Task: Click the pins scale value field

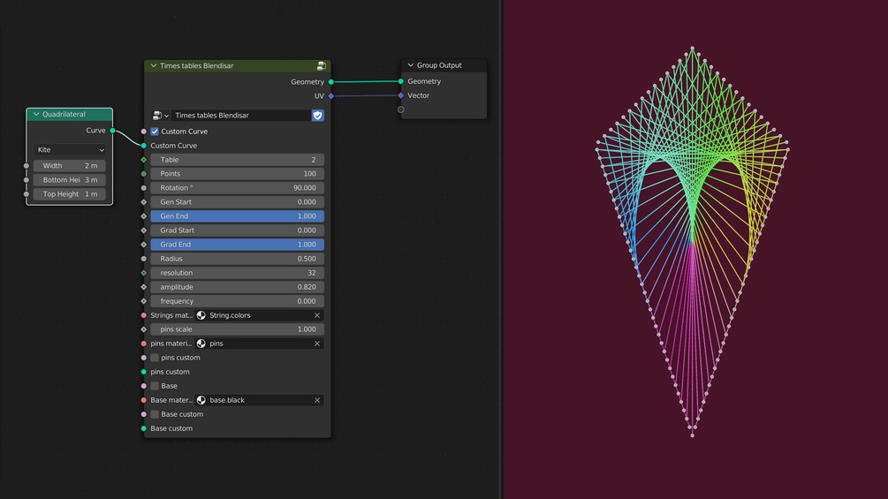Action: click(238, 329)
